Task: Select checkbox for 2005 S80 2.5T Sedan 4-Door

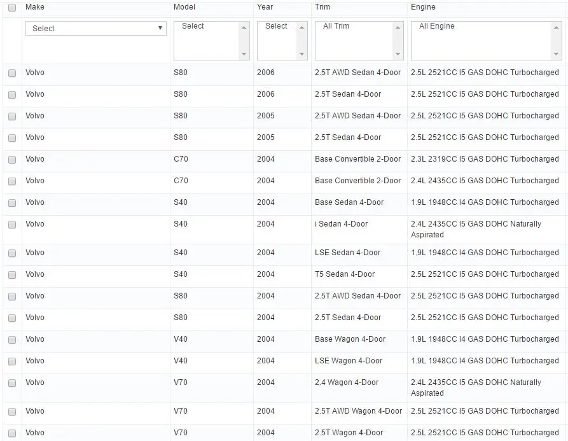Action: (12, 138)
